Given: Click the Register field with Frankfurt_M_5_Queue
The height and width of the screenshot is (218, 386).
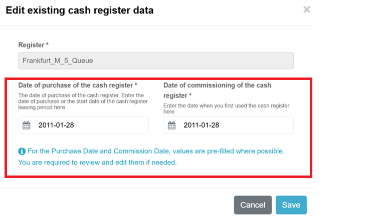Looking at the screenshot, I should pyautogui.click(x=156, y=61).
